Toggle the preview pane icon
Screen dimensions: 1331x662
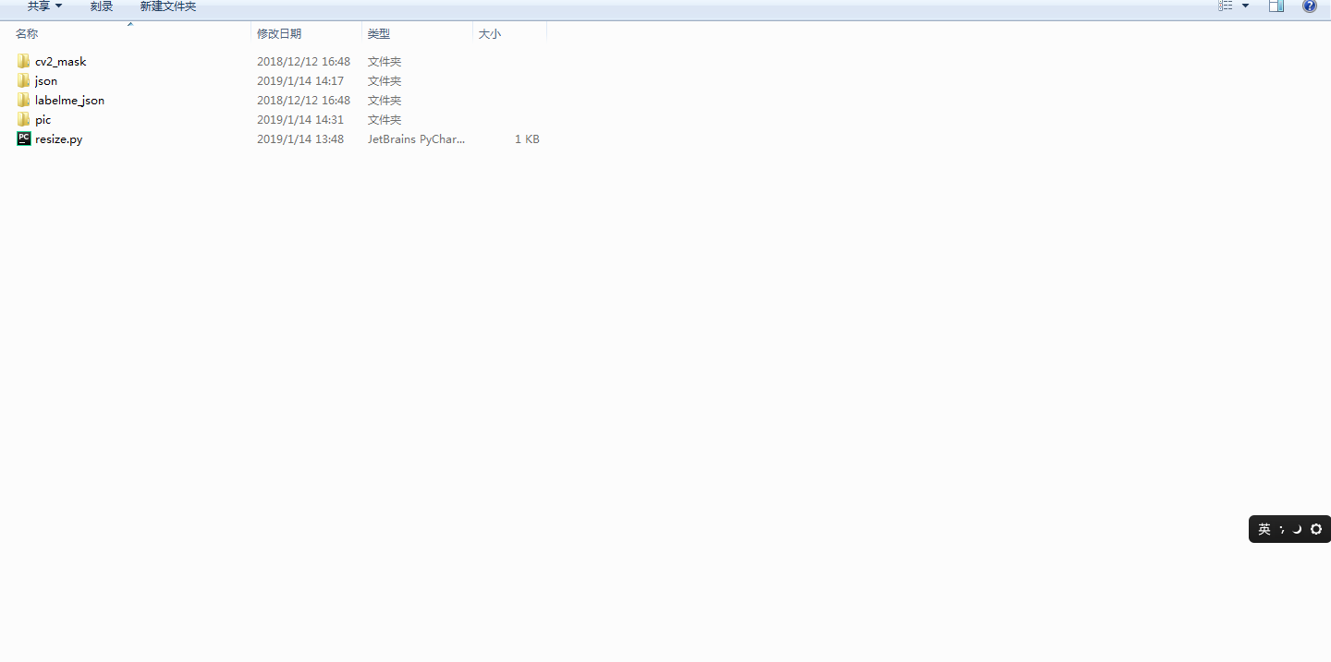click(1276, 6)
